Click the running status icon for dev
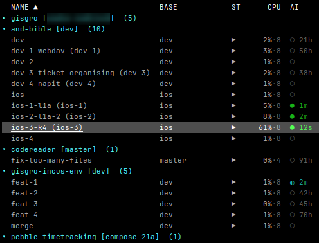The image size is (319, 243). pyautogui.click(x=233, y=40)
